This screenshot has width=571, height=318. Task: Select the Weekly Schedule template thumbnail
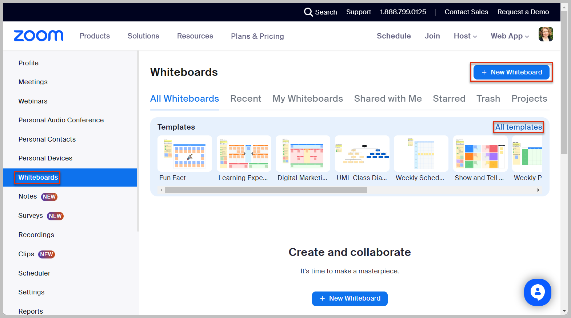[421, 154]
